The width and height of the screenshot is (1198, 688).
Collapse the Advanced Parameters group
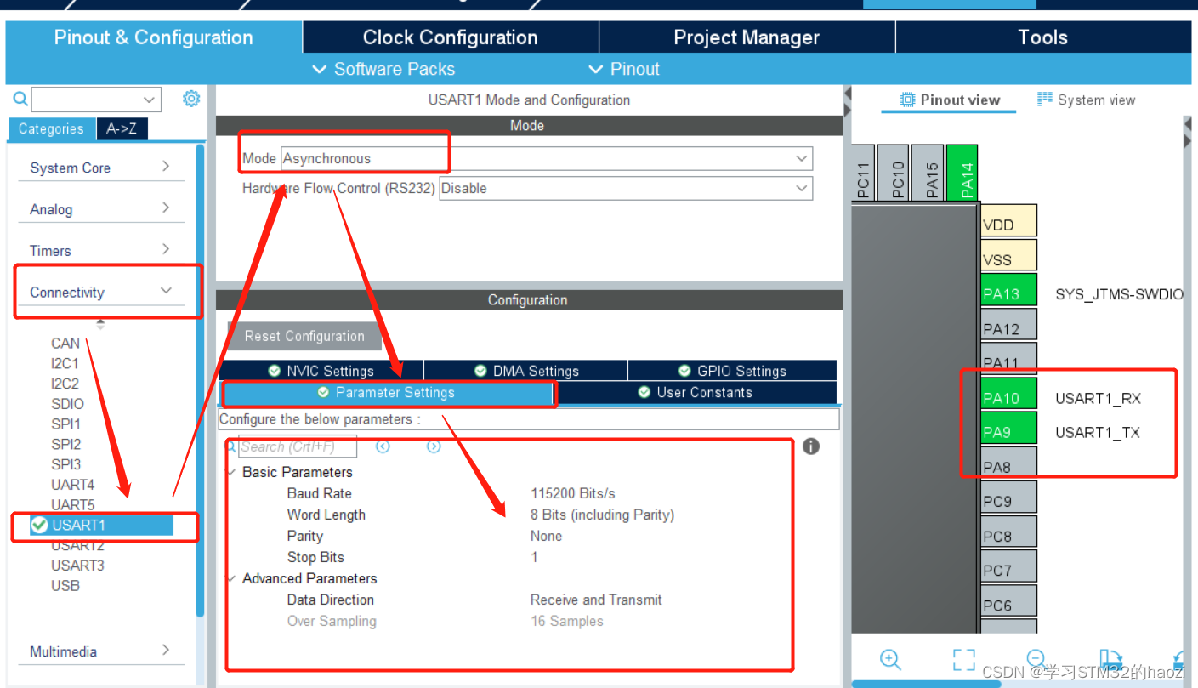pos(230,578)
